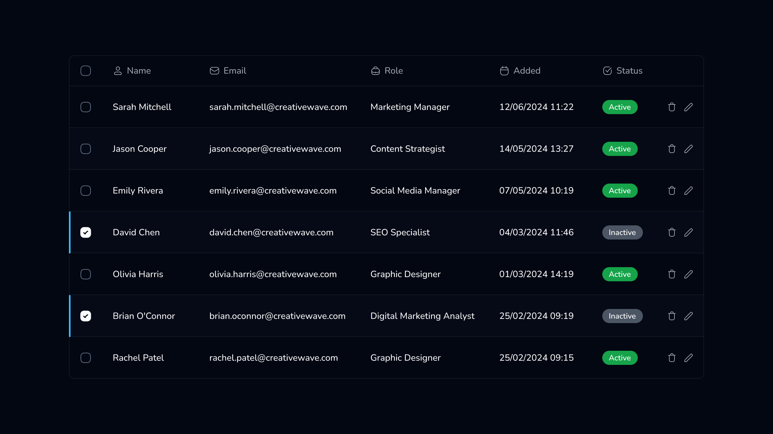Edit Brian O'Connor with pencil icon
Viewport: 773px width, 434px height.
tap(689, 316)
